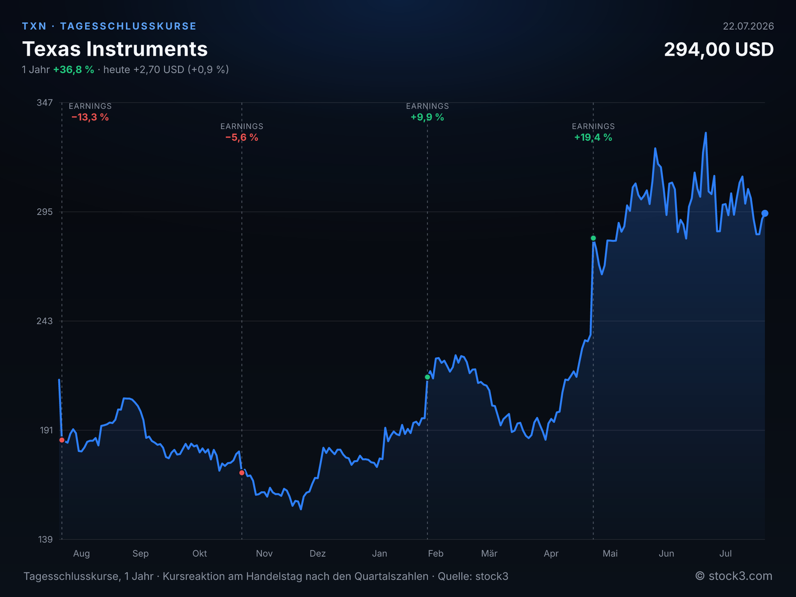The height and width of the screenshot is (597, 796).
Task: Click the 'Jun' month label on x-axis
Action: point(666,554)
